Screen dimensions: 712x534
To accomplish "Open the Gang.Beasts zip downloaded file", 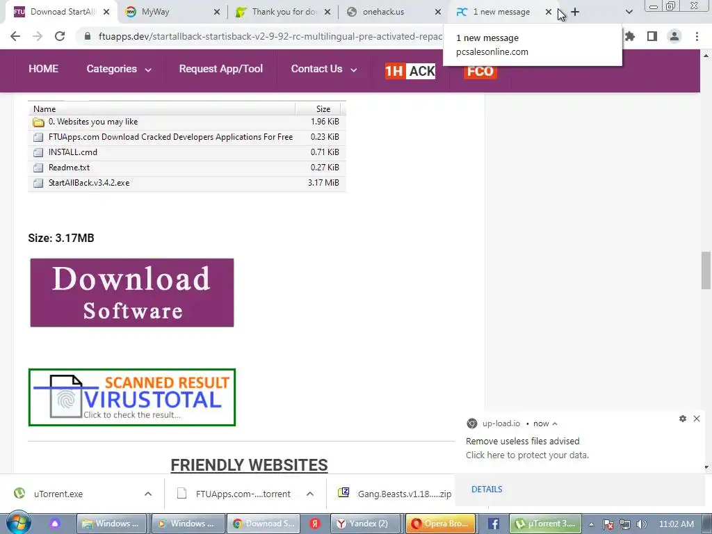I will pos(395,494).
